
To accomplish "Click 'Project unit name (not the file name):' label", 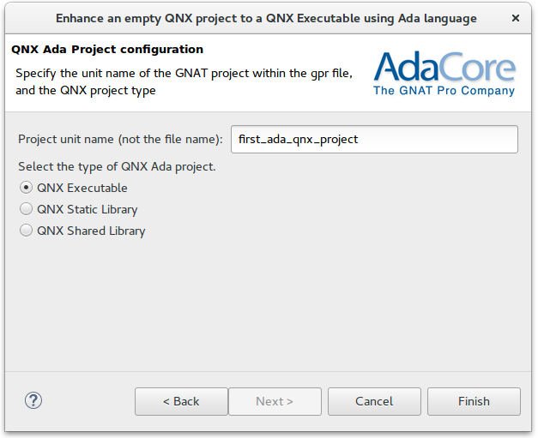I will [120, 139].
